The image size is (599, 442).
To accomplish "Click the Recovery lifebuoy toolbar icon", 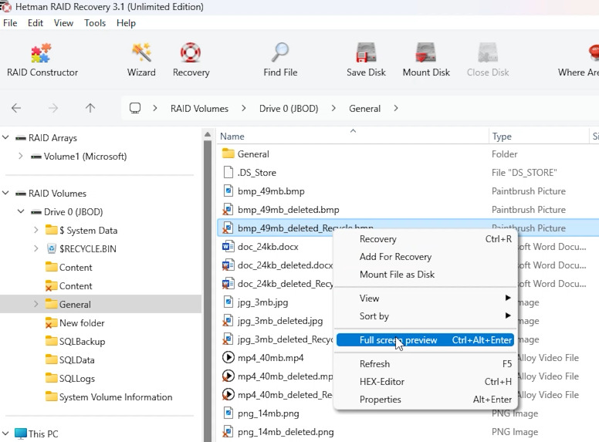I will (x=191, y=53).
